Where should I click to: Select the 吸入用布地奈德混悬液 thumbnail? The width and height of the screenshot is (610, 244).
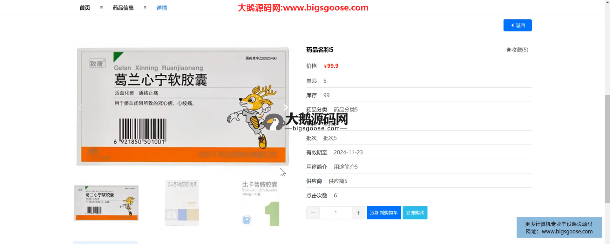[x=182, y=203]
